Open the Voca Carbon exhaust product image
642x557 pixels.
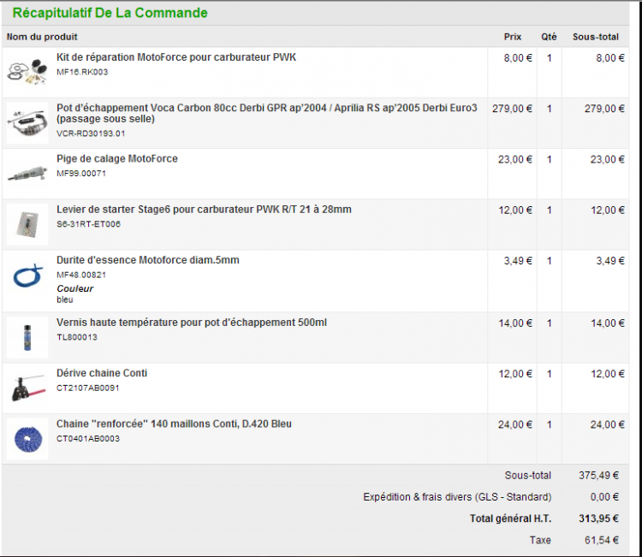pos(27,122)
